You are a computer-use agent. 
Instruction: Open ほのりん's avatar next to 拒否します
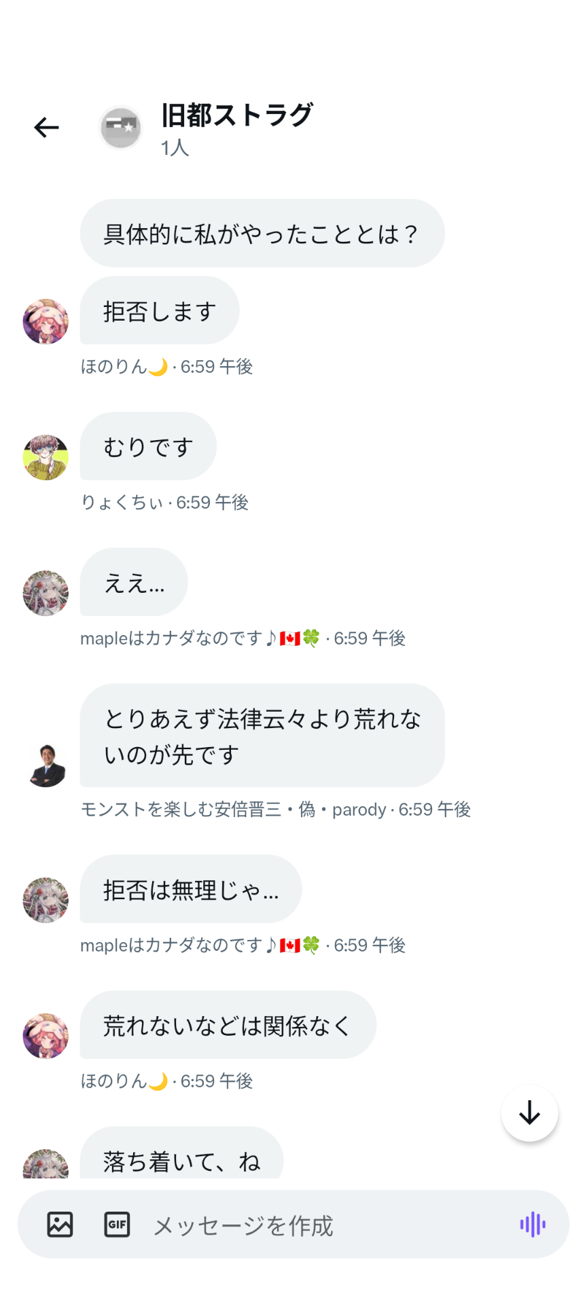pyautogui.click(x=46, y=321)
